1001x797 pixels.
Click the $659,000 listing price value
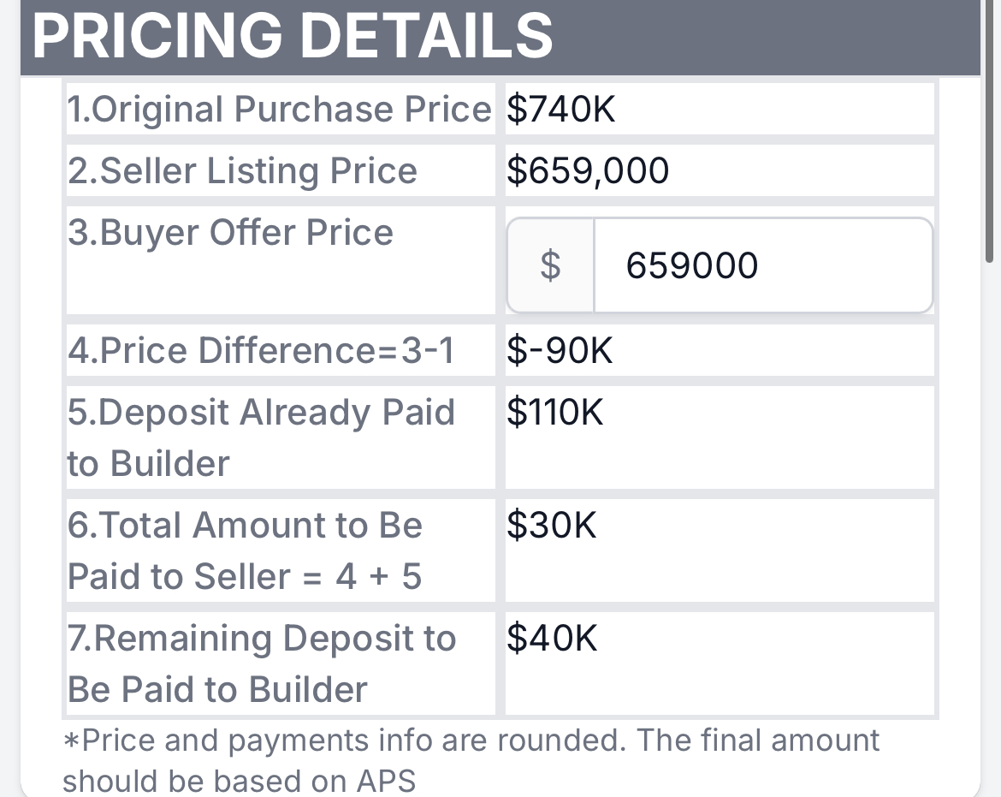(588, 170)
